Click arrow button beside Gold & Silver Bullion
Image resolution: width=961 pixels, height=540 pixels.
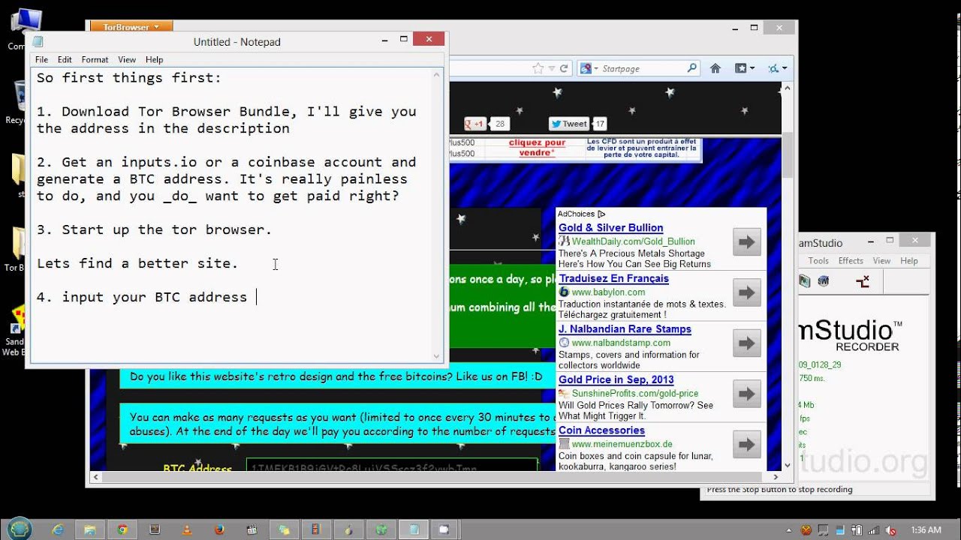click(x=747, y=241)
